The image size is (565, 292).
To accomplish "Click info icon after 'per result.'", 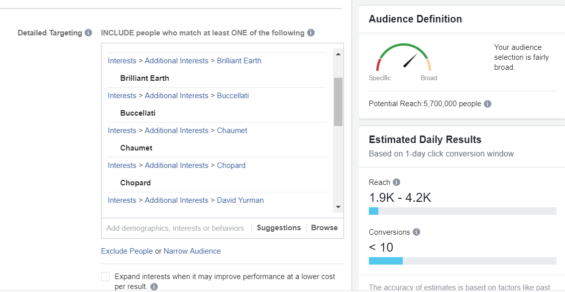I will point(154,287).
